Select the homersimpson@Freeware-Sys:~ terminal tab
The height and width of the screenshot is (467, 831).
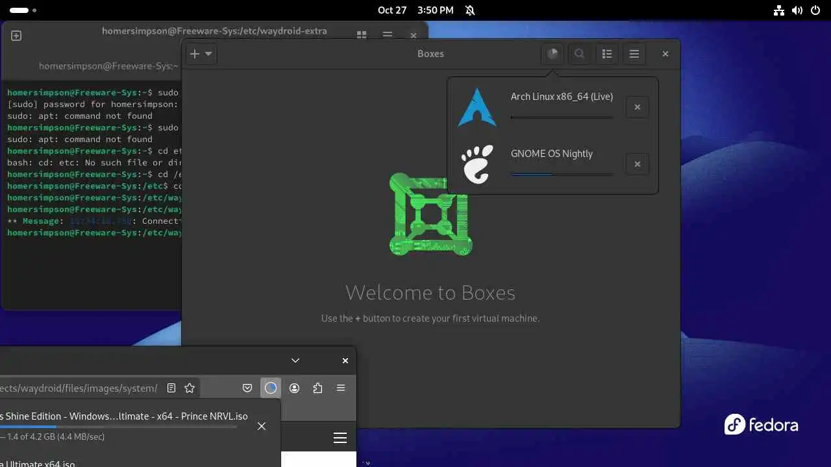pyautogui.click(x=108, y=66)
